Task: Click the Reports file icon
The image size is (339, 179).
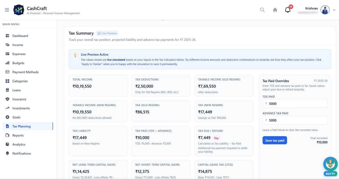Action: (7, 135)
